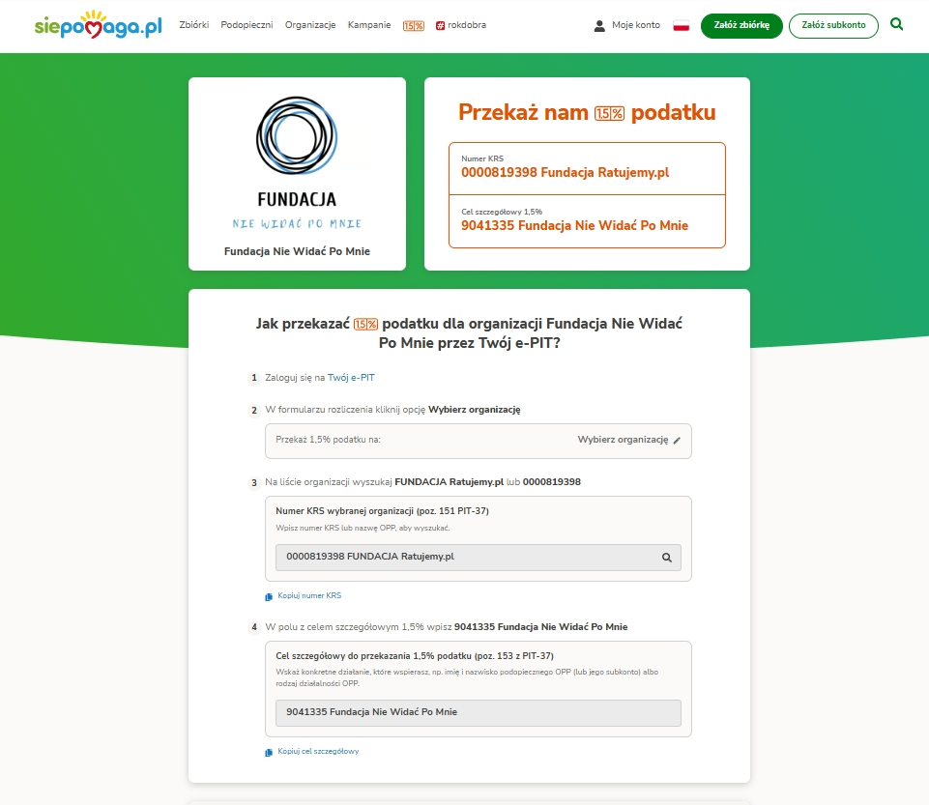This screenshot has height=805, width=929.
Task: Open the 1.5% tax icon in navbar
Action: pyautogui.click(x=414, y=25)
